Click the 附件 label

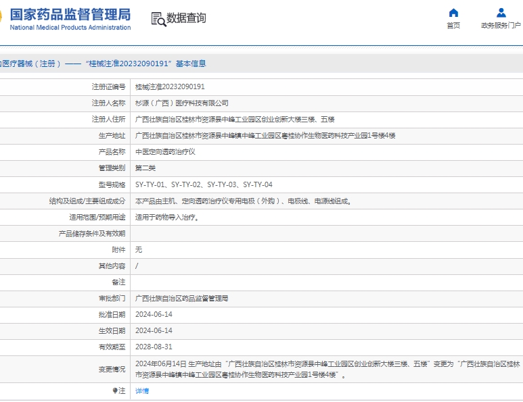(x=119, y=250)
